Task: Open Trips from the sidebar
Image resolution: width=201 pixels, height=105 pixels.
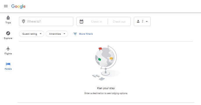Action: (x=8, y=20)
